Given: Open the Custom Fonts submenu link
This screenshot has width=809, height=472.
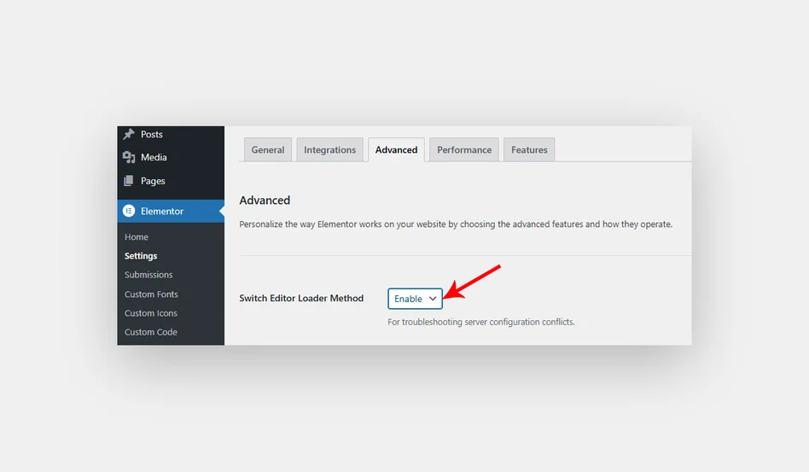Looking at the screenshot, I should [x=151, y=294].
